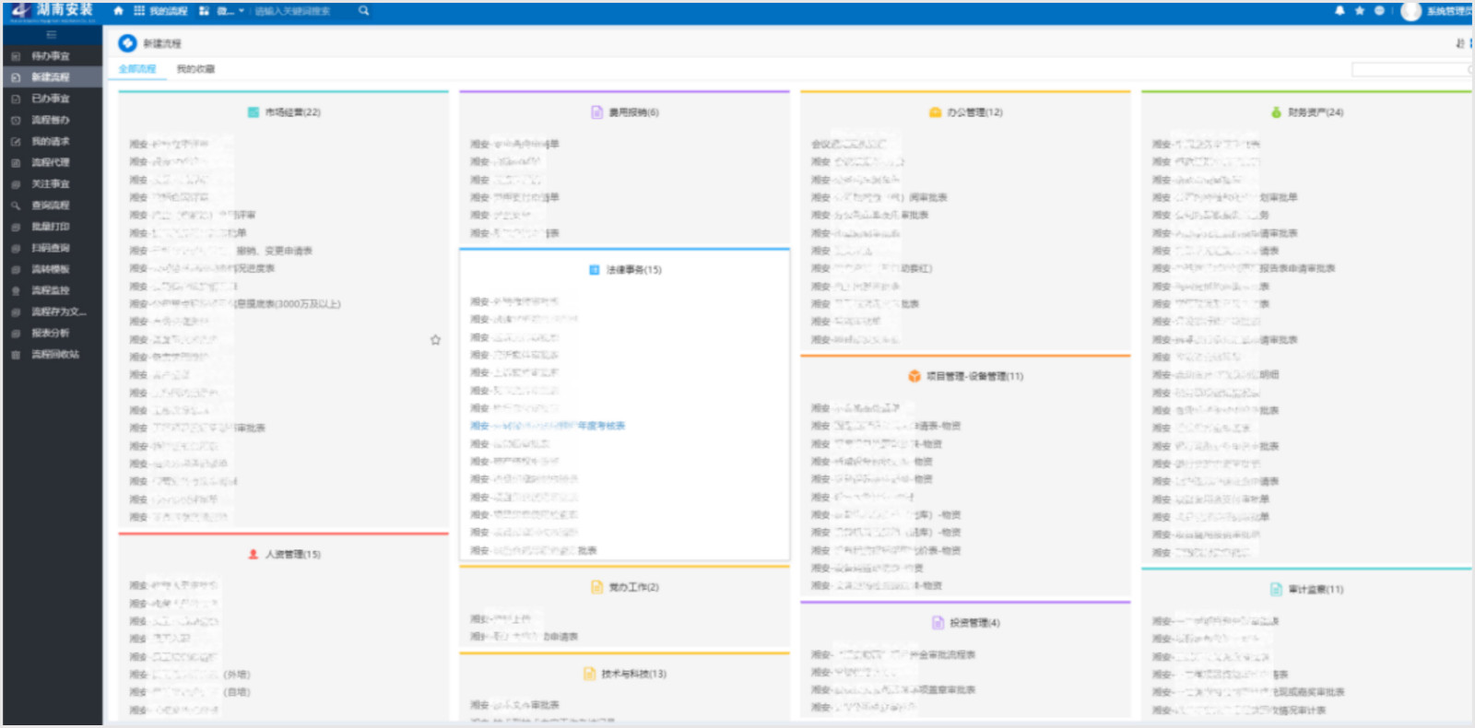Open 关注事宜 in the sidebar
This screenshot has width=1475, height=728.
pyautogui.click(x=51, y=183)
